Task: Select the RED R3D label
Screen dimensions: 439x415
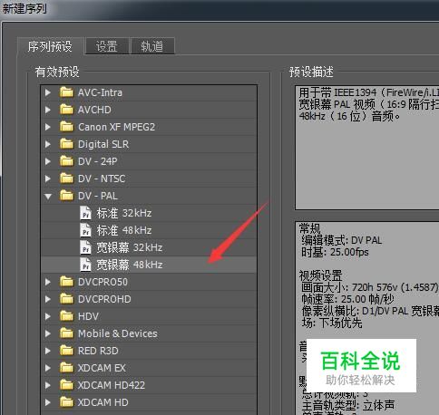Action: (98, 351)
